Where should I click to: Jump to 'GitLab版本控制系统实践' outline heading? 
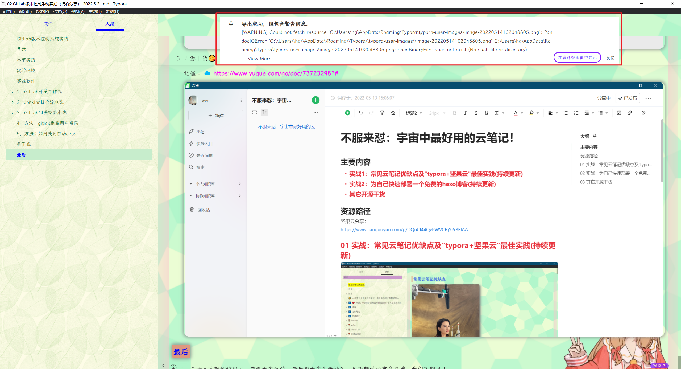tap(43, 39)
